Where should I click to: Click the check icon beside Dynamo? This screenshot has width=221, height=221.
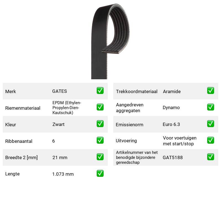[211, 107]
